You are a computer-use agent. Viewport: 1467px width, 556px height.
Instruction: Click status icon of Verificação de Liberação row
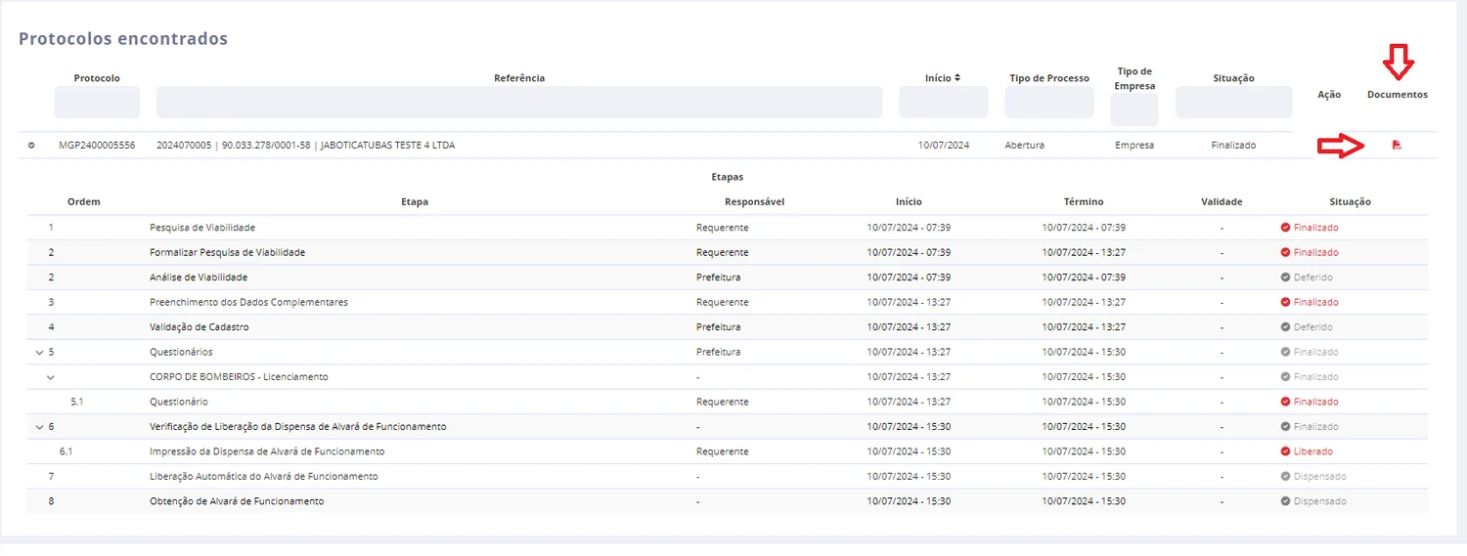(1286, 427)
